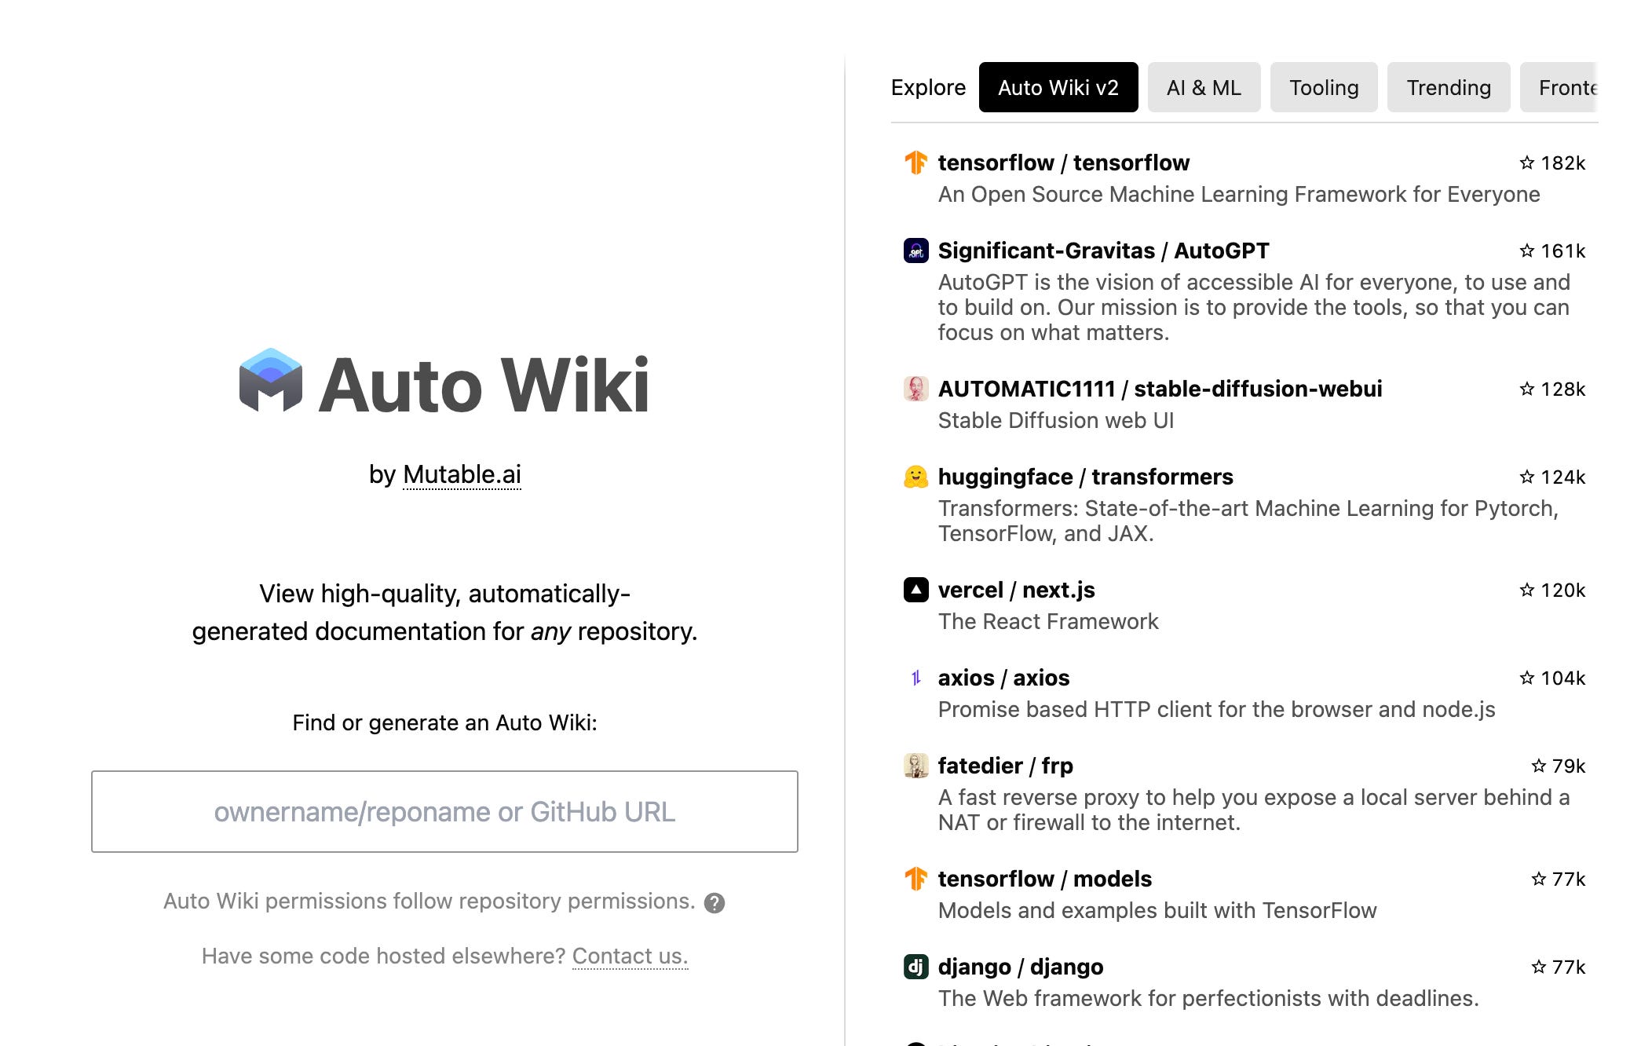Click the Contact us link
The width and height of the screenshot is (1630, 1046).
click(x=630, y=956)
